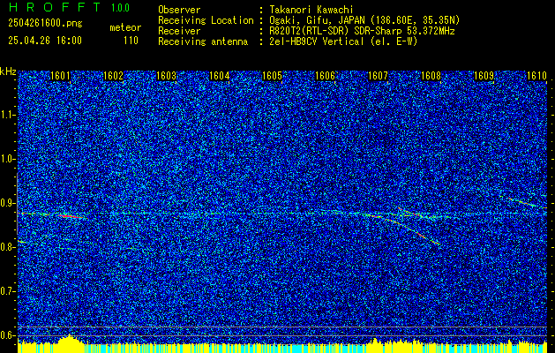Click the 0.9 kHz axis tick label

(x=7, y=203)
